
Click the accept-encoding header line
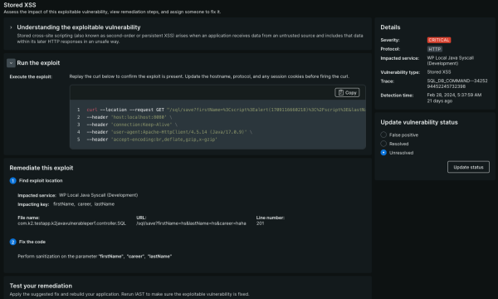tap(152, 140)
